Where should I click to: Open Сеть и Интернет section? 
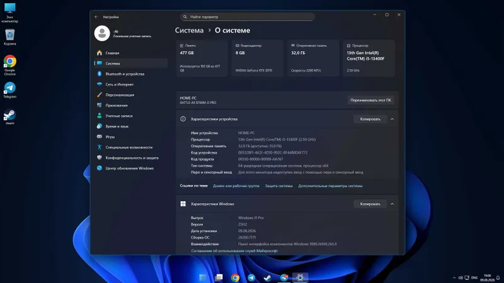131,84
